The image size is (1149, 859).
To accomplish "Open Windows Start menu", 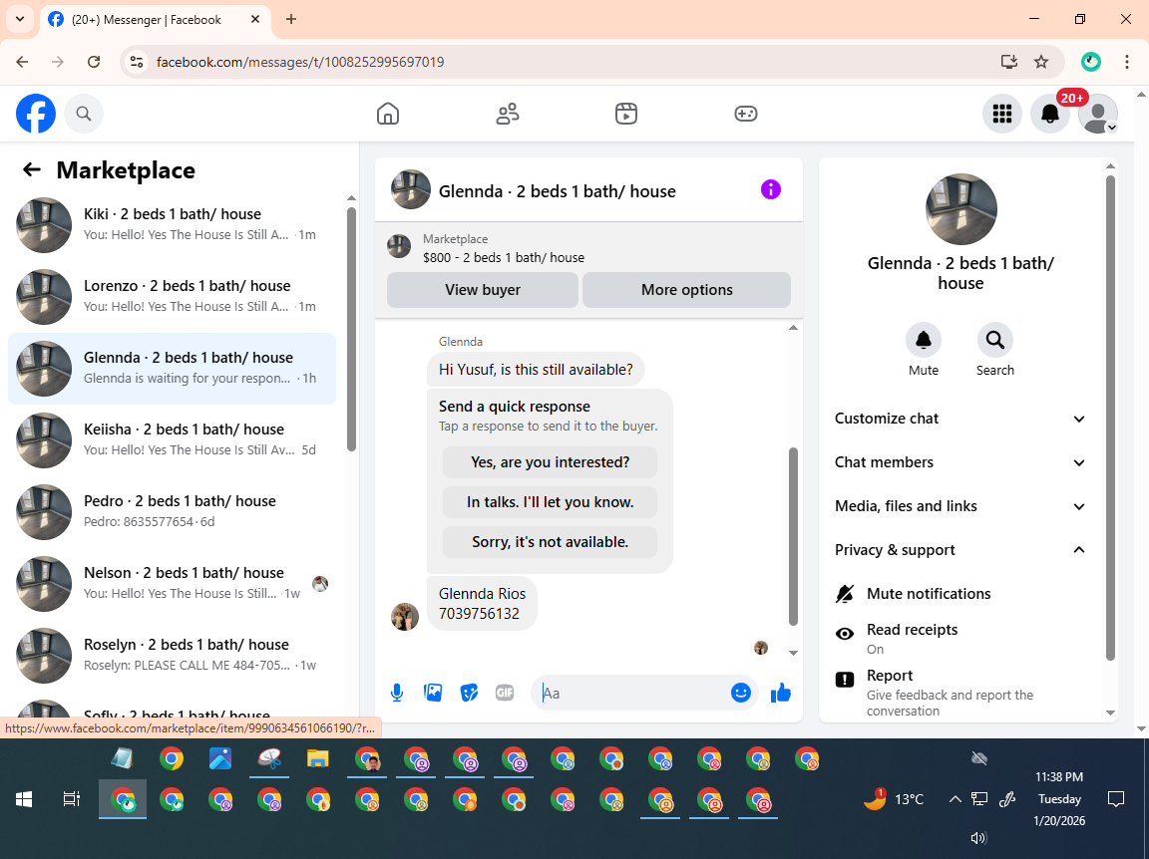I will [24, 799].
